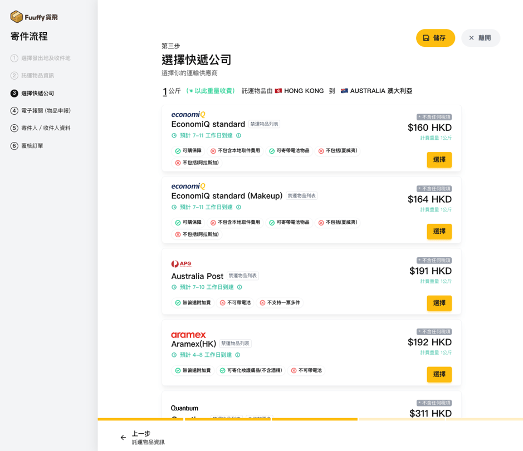The width and height of the screenshot is (523, 451).
Task: Select Aramex(HK) courier option
Action: point(439,374)
